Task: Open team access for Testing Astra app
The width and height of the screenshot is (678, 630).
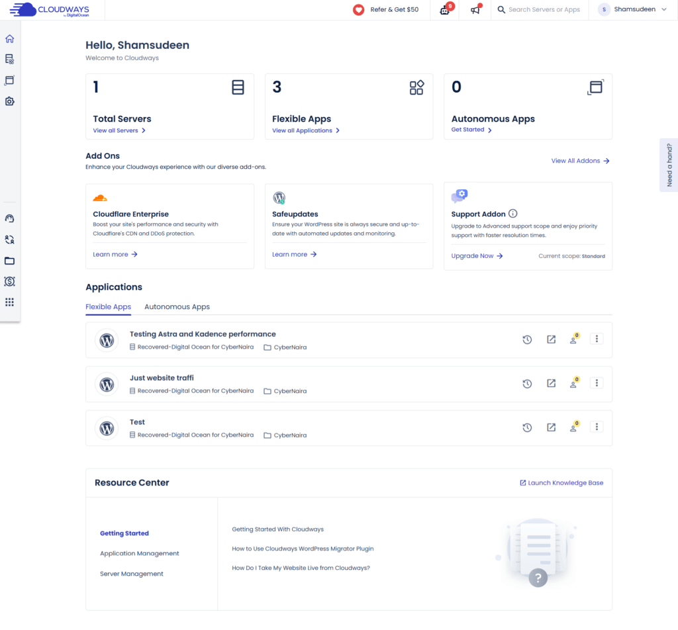Action: (x=574, y=339)
